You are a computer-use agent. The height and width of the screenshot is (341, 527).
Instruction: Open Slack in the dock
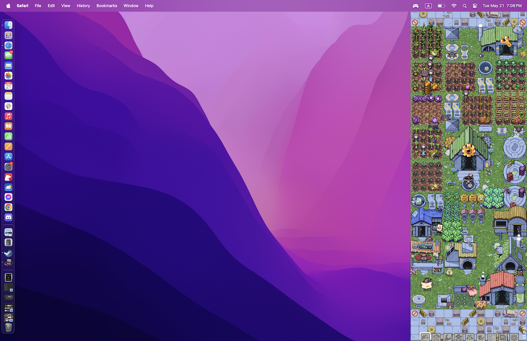pos(8,106)
